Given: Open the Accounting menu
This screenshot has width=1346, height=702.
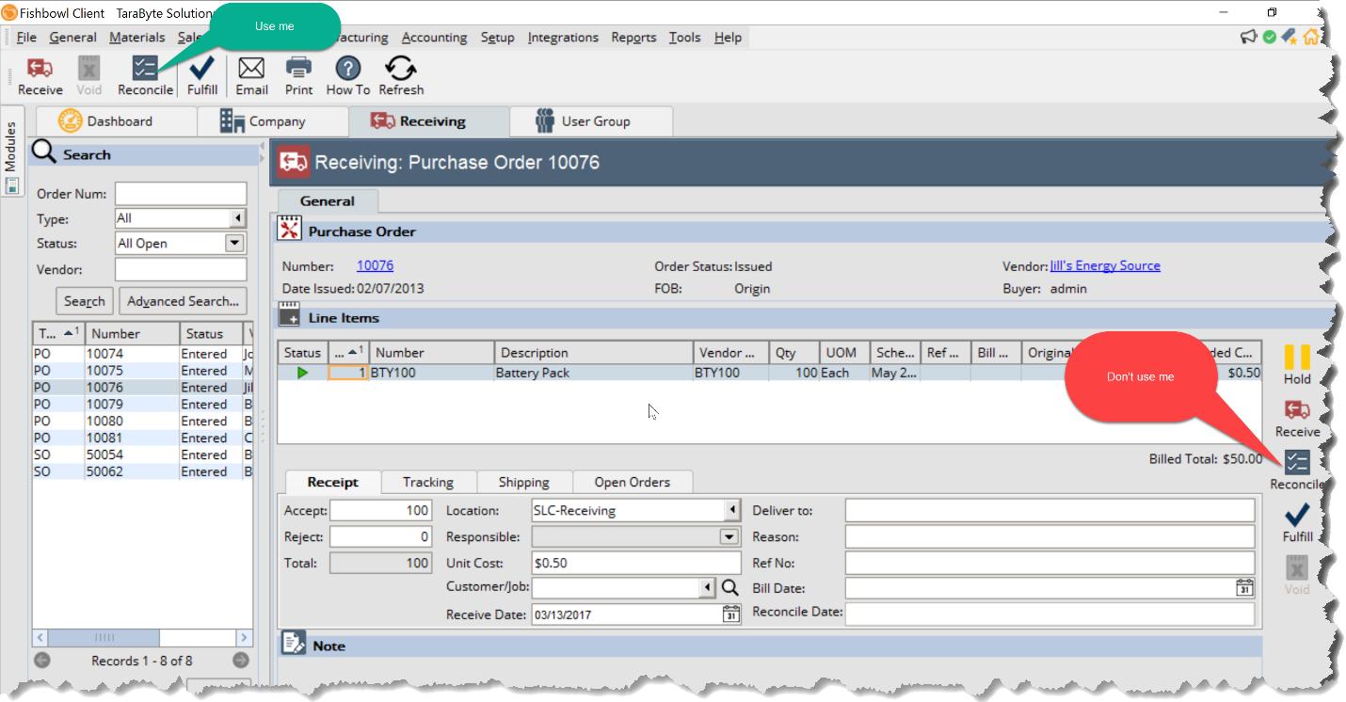Looking at the screenshot, I should click(434, 38).
